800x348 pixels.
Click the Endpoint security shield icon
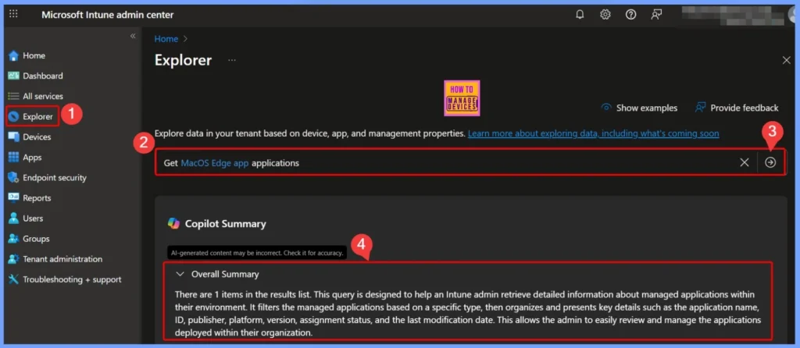click(14, 178)
